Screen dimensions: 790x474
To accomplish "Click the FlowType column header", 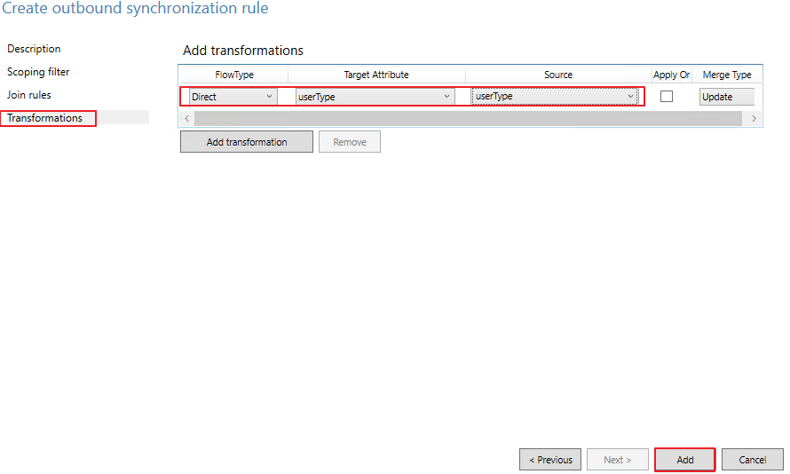I will pyautogui.click(x=234, y=75).
